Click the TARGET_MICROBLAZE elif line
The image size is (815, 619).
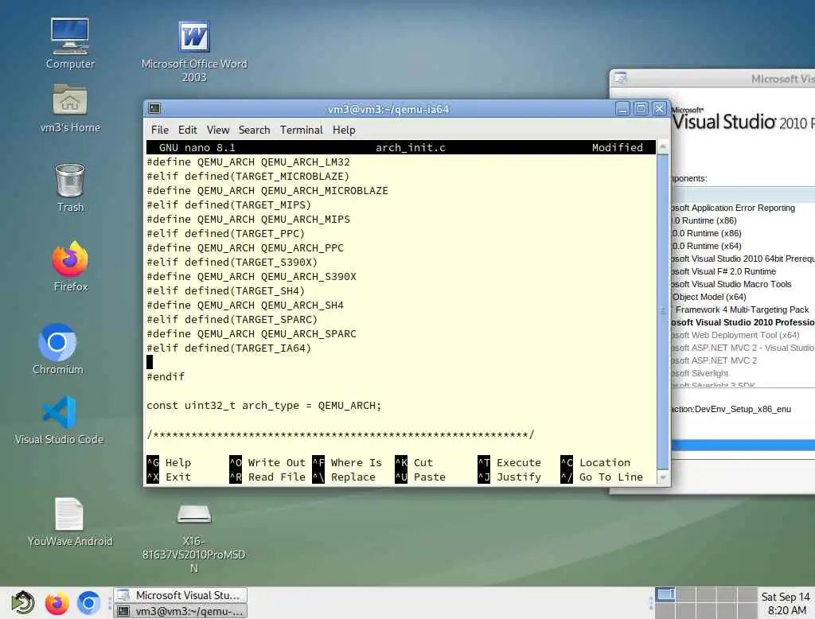point(248,176)
